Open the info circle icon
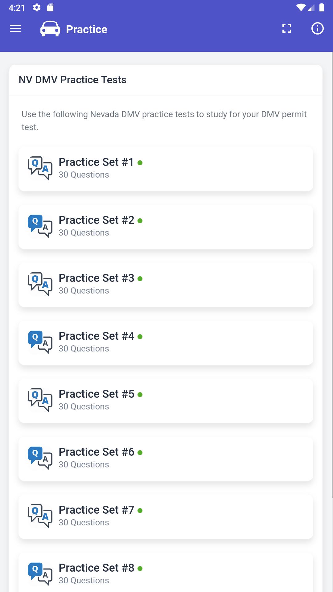Screen dimensions: 333x592 (x=317, y=29)
